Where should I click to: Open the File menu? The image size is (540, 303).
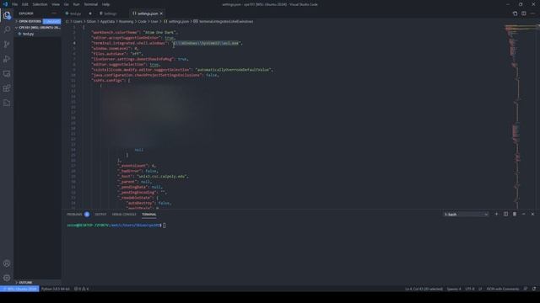click(x=15, y=4)
